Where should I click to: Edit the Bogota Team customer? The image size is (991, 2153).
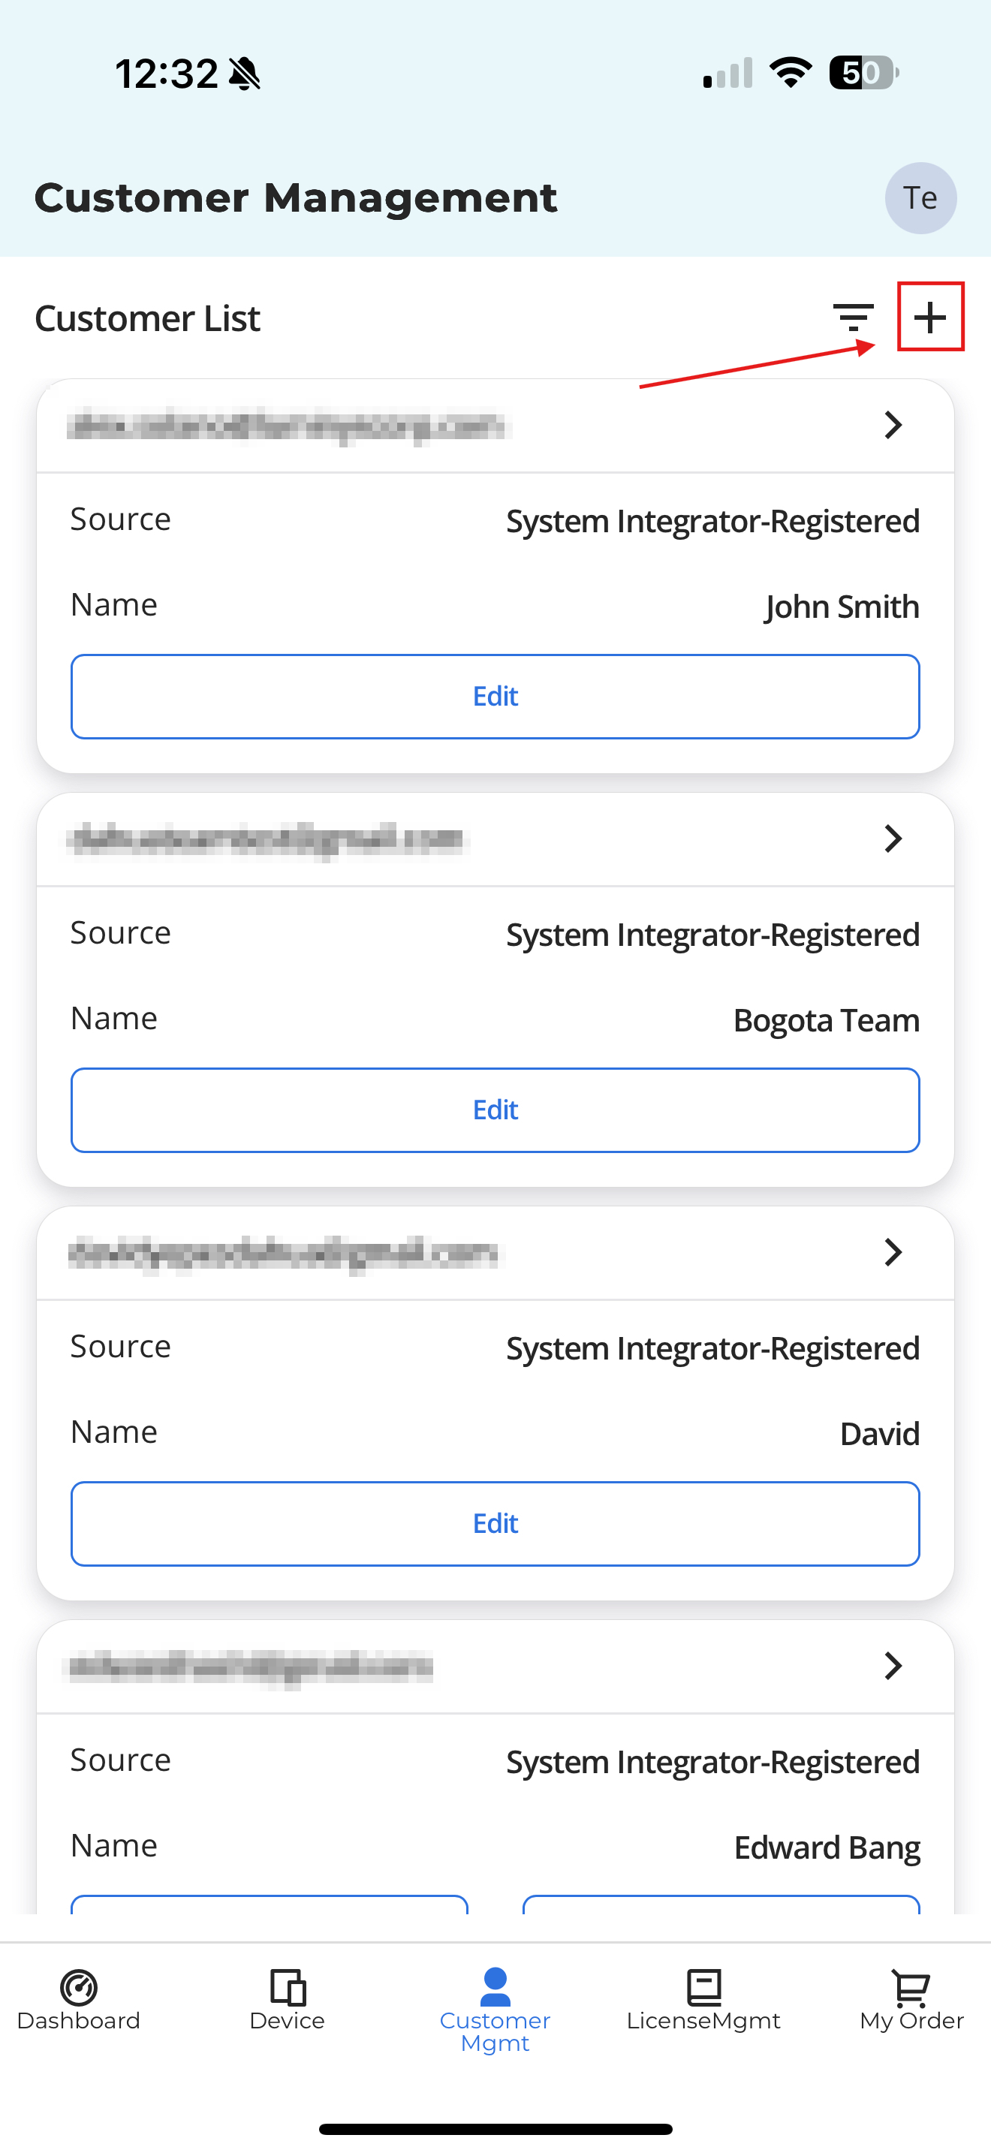(x=495, y=1110)
